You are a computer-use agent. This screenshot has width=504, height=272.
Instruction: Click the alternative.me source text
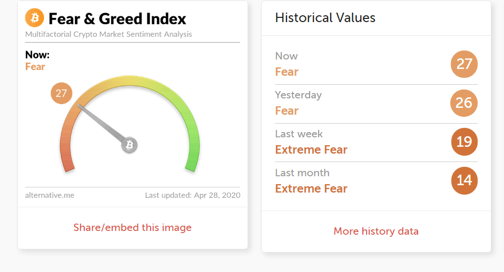click(x=50, y=195)
